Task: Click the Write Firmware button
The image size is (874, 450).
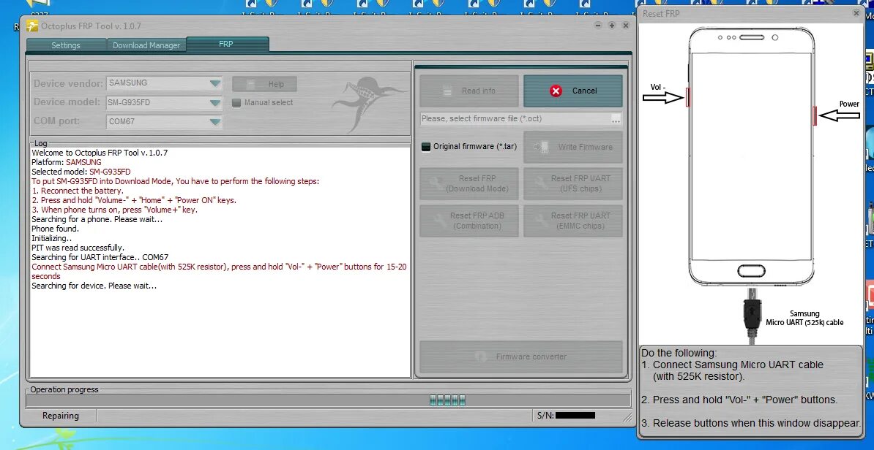Action: point(573,147)
